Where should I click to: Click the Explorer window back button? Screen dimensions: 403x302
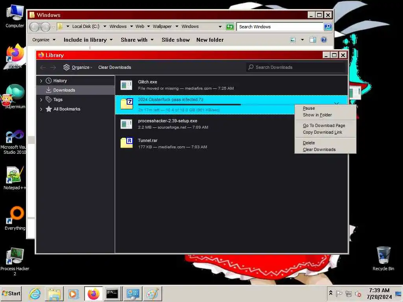pyautogui.click(x=35, y=27)
